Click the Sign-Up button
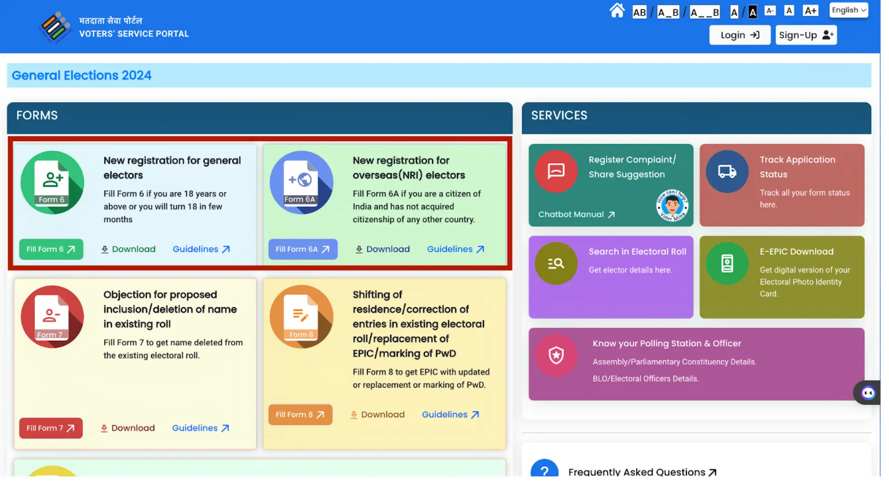 coord(806,35)
